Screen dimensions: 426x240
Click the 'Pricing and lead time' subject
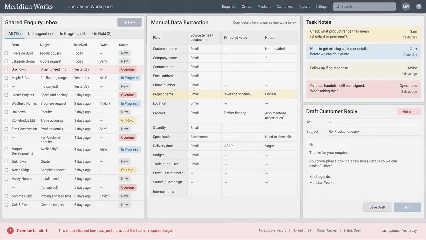click(56, 196)
